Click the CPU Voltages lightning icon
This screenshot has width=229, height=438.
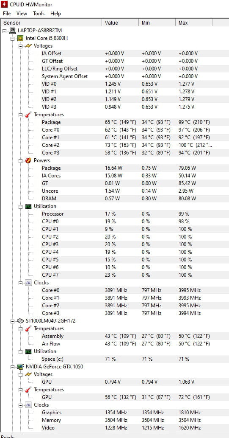(x=28, y=46)
